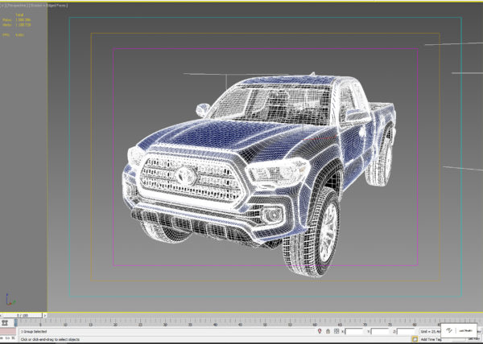This screenshot has height=344, width=483.
Task: Click the Polys count viewport statistic
Action: (x=17, y=19)
